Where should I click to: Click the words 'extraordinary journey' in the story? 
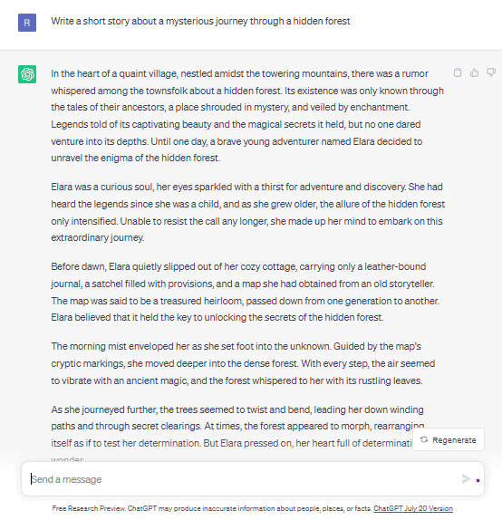[x=98, y=237]
